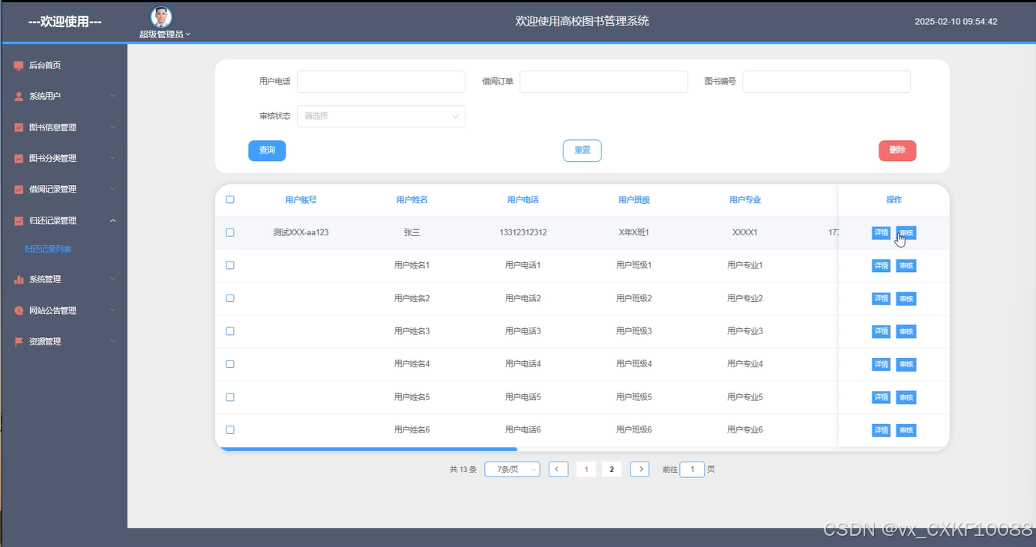The height and width of the screenshot is (547, 1036).
Task: Click 详情 for the 张三 row
Action: [x=881, y=233]
